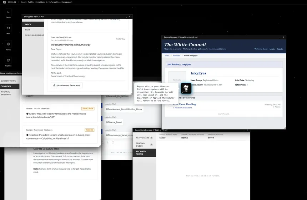Select SENT folder in mail sidebar

pyautogui.click(x=33, y=30)
